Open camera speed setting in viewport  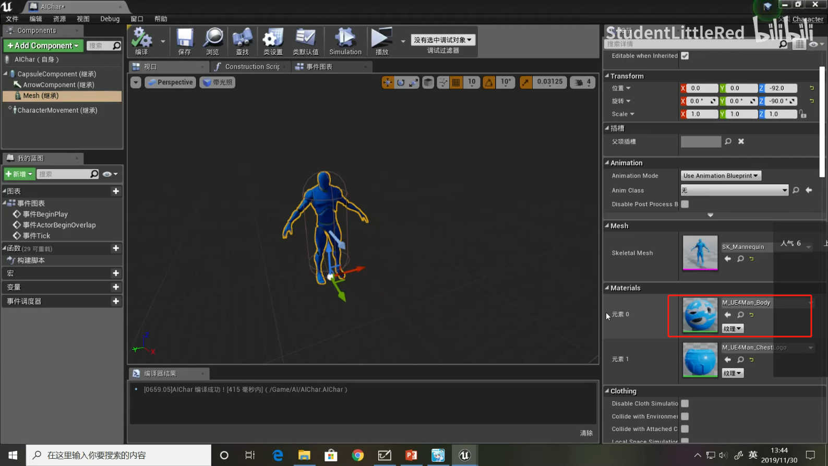click(x=583, y=82)
